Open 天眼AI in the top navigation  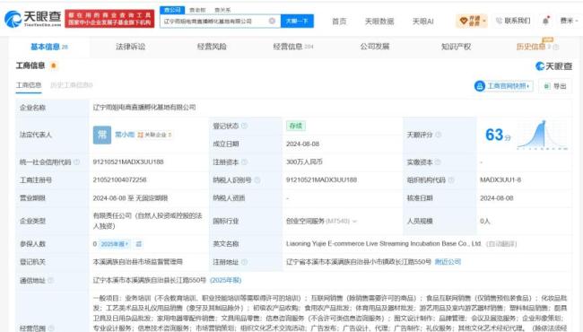[x=423, y=22]
